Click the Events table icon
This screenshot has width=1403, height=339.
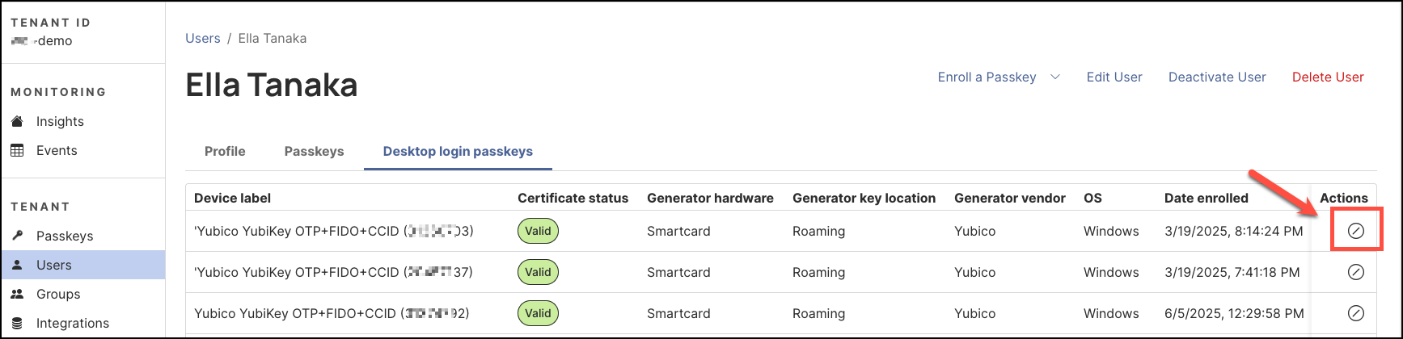click(x=17, y=150)
